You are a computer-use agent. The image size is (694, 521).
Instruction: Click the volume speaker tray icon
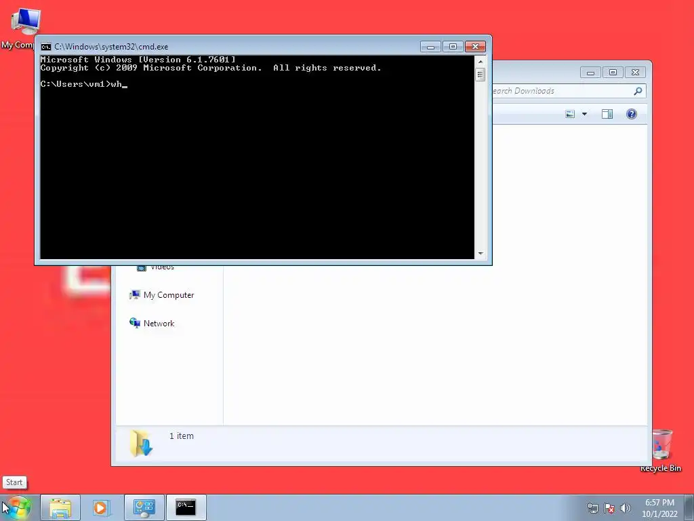coord(625,508)
